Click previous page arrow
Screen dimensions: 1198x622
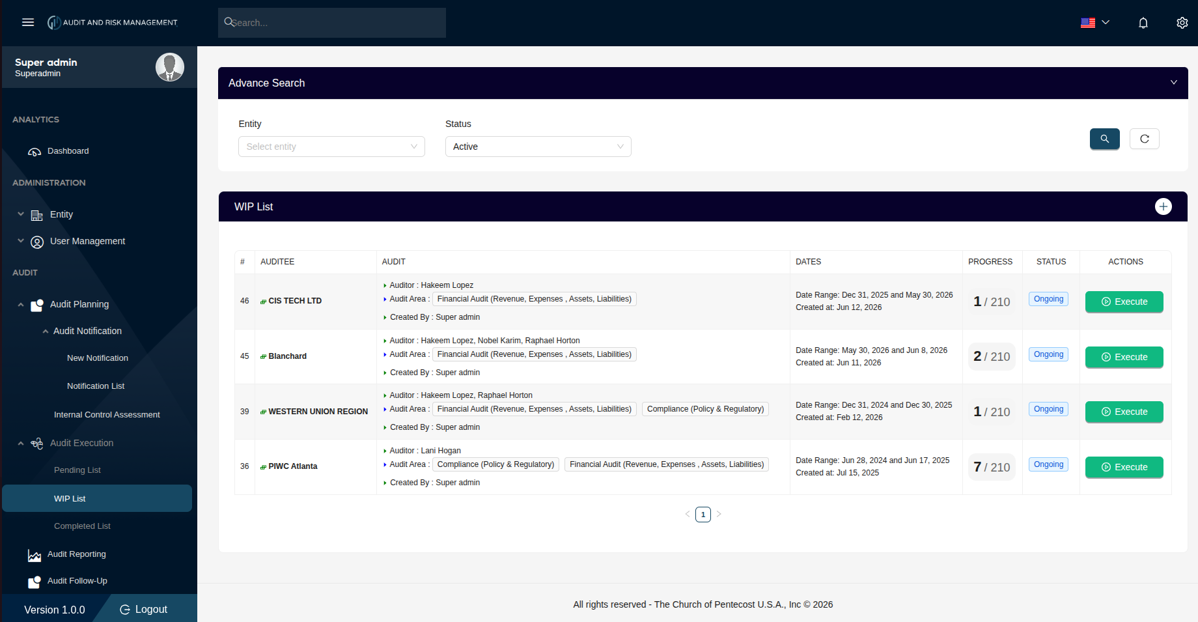coord(688,514)
